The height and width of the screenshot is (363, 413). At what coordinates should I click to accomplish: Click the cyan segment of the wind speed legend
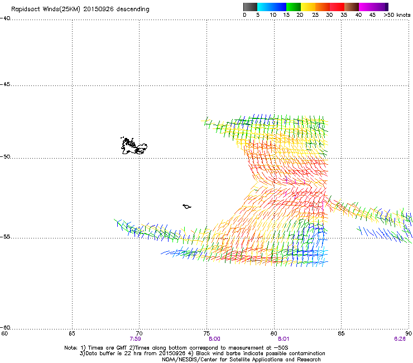264,7
